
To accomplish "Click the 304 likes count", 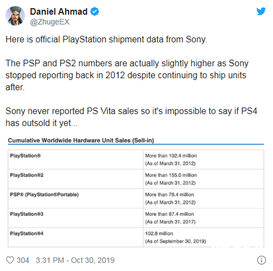I will [23, 260].
